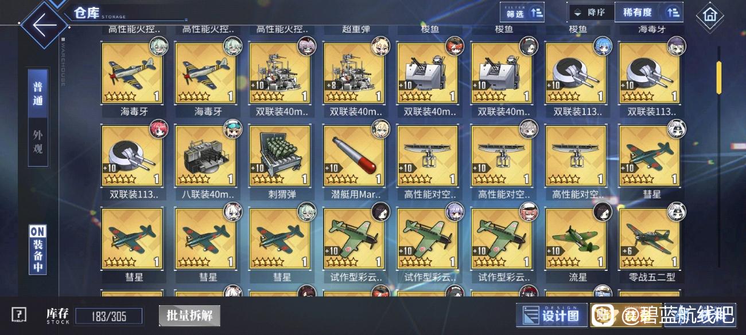Open the 筛选 filter options

coord(523,12)
